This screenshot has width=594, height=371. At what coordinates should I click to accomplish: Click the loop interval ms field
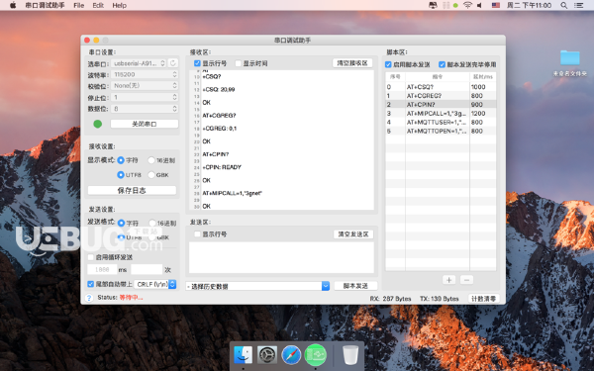point(102,269)
